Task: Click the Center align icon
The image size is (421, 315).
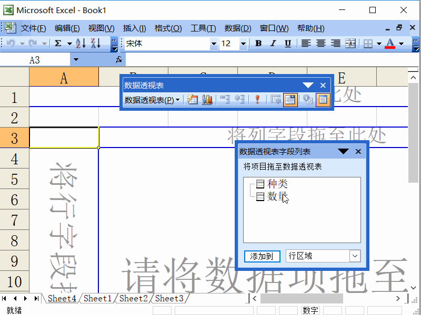Action: (321, 43)
